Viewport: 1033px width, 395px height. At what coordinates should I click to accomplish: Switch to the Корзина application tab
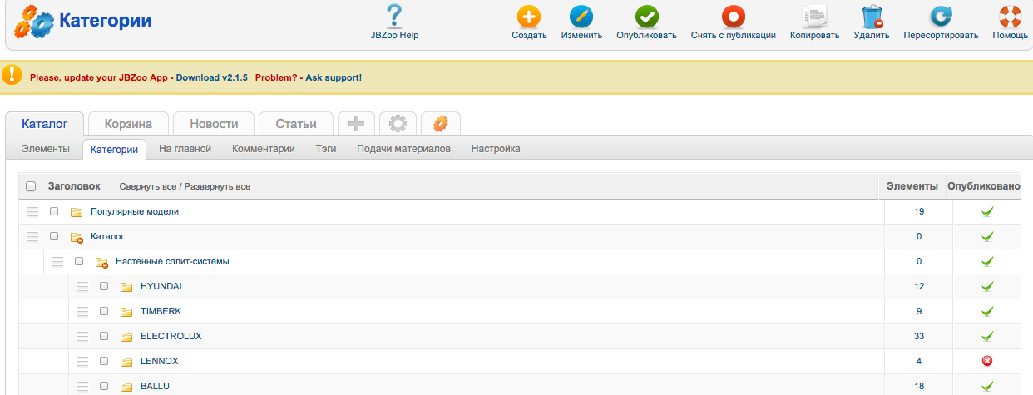pos(128,124)
